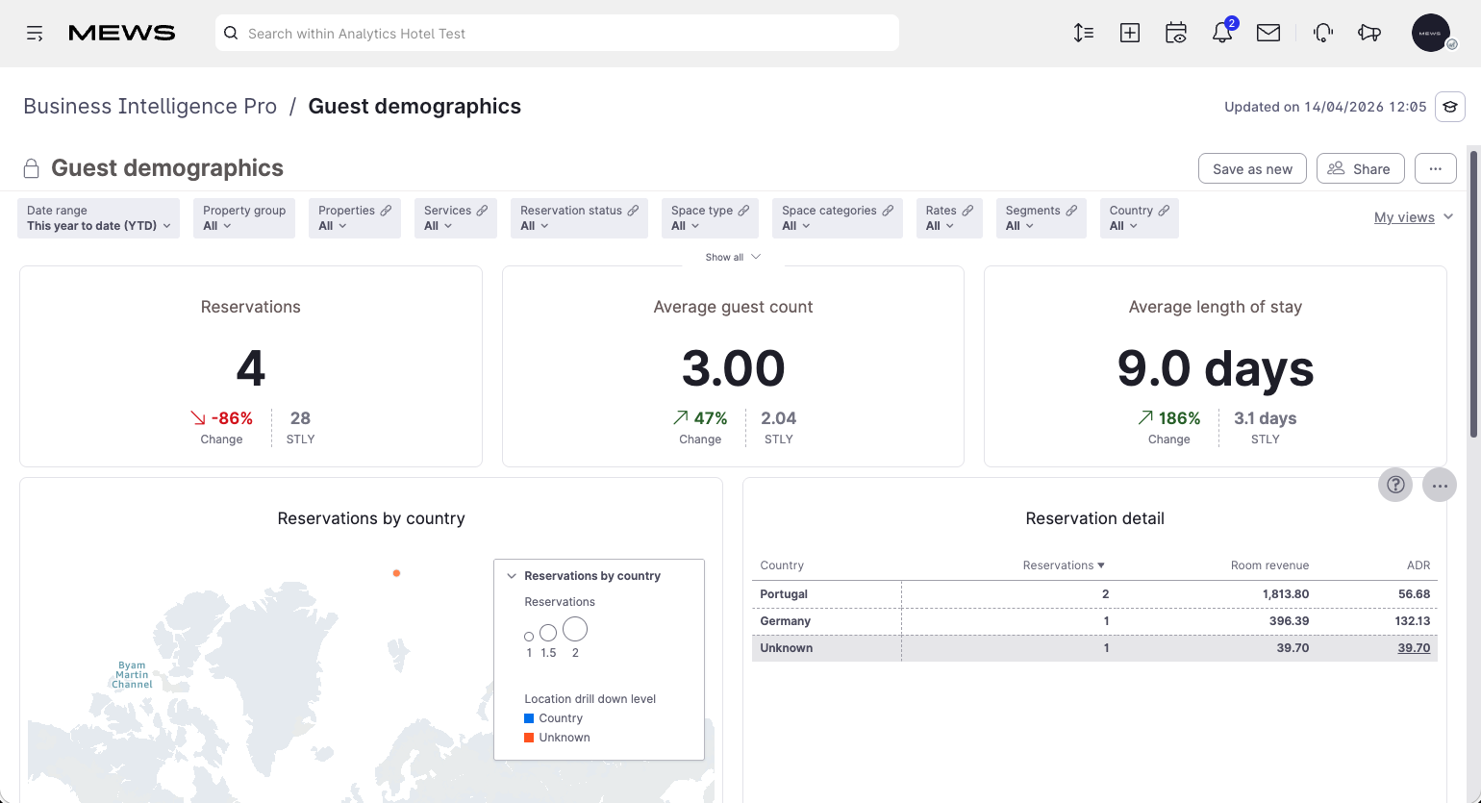Click the Average guest count value 3.00
Viewport: 1481px width, 803px height.
click(733, 368)
